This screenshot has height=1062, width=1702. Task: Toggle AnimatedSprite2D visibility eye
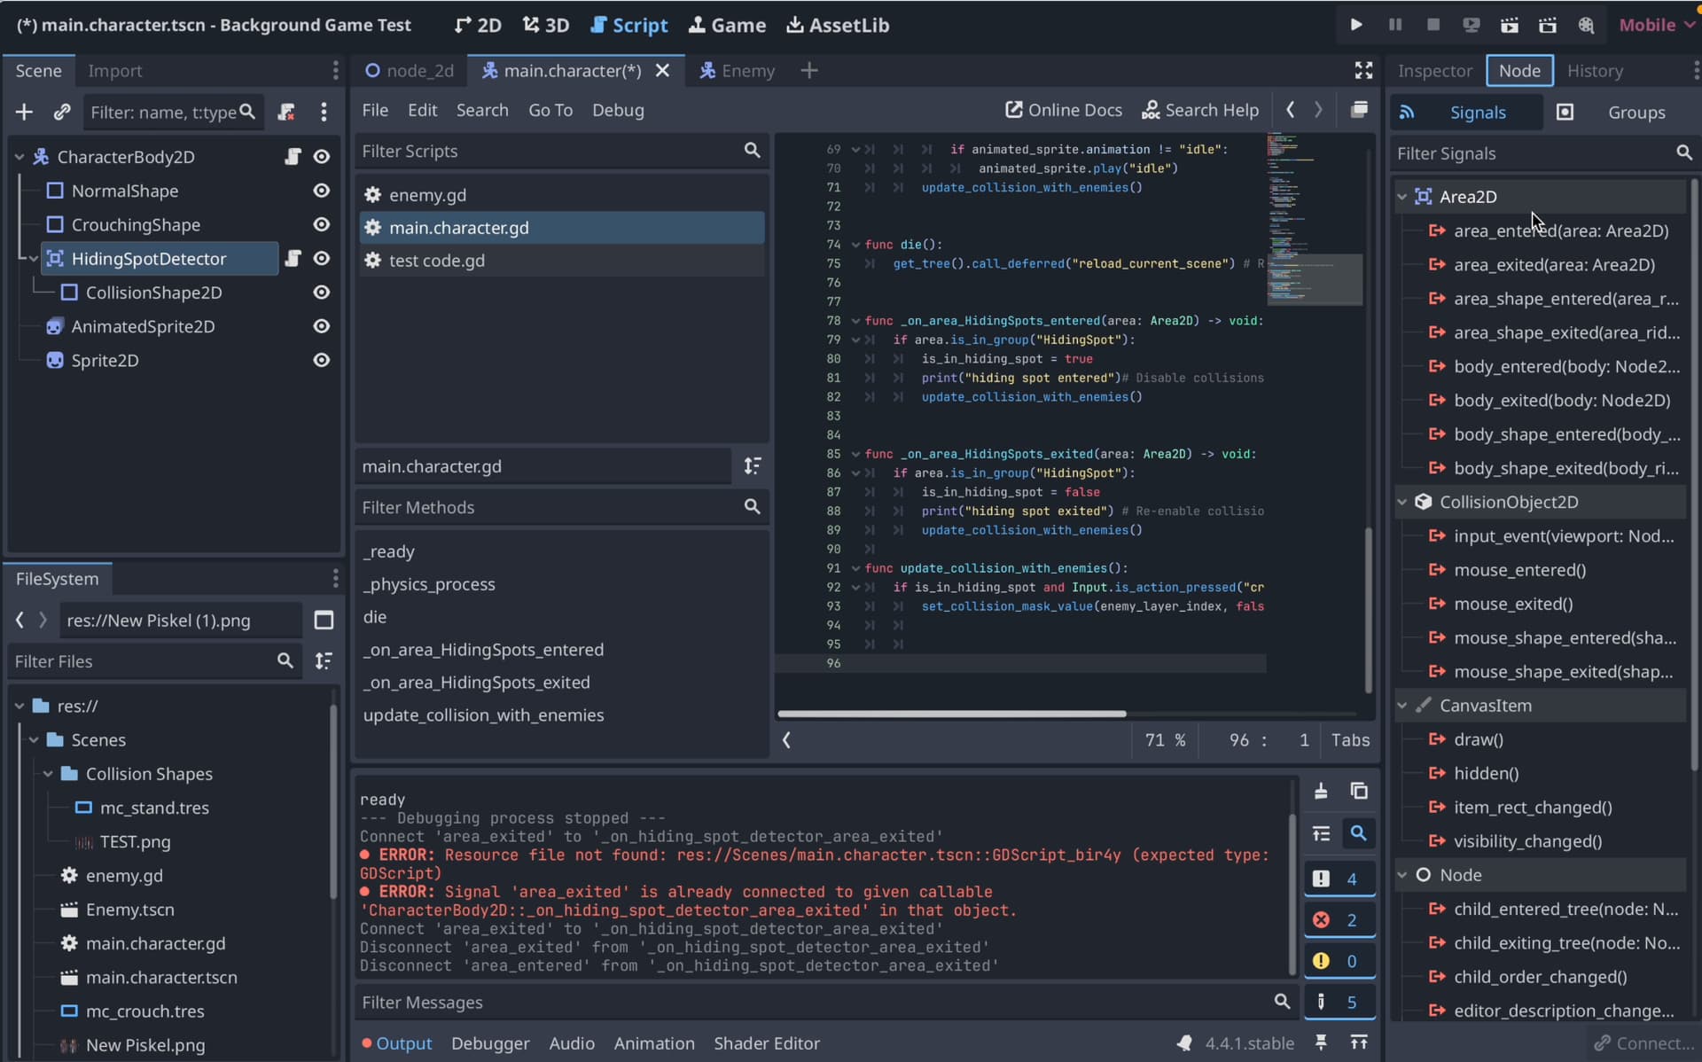click(x=322, y=326)
